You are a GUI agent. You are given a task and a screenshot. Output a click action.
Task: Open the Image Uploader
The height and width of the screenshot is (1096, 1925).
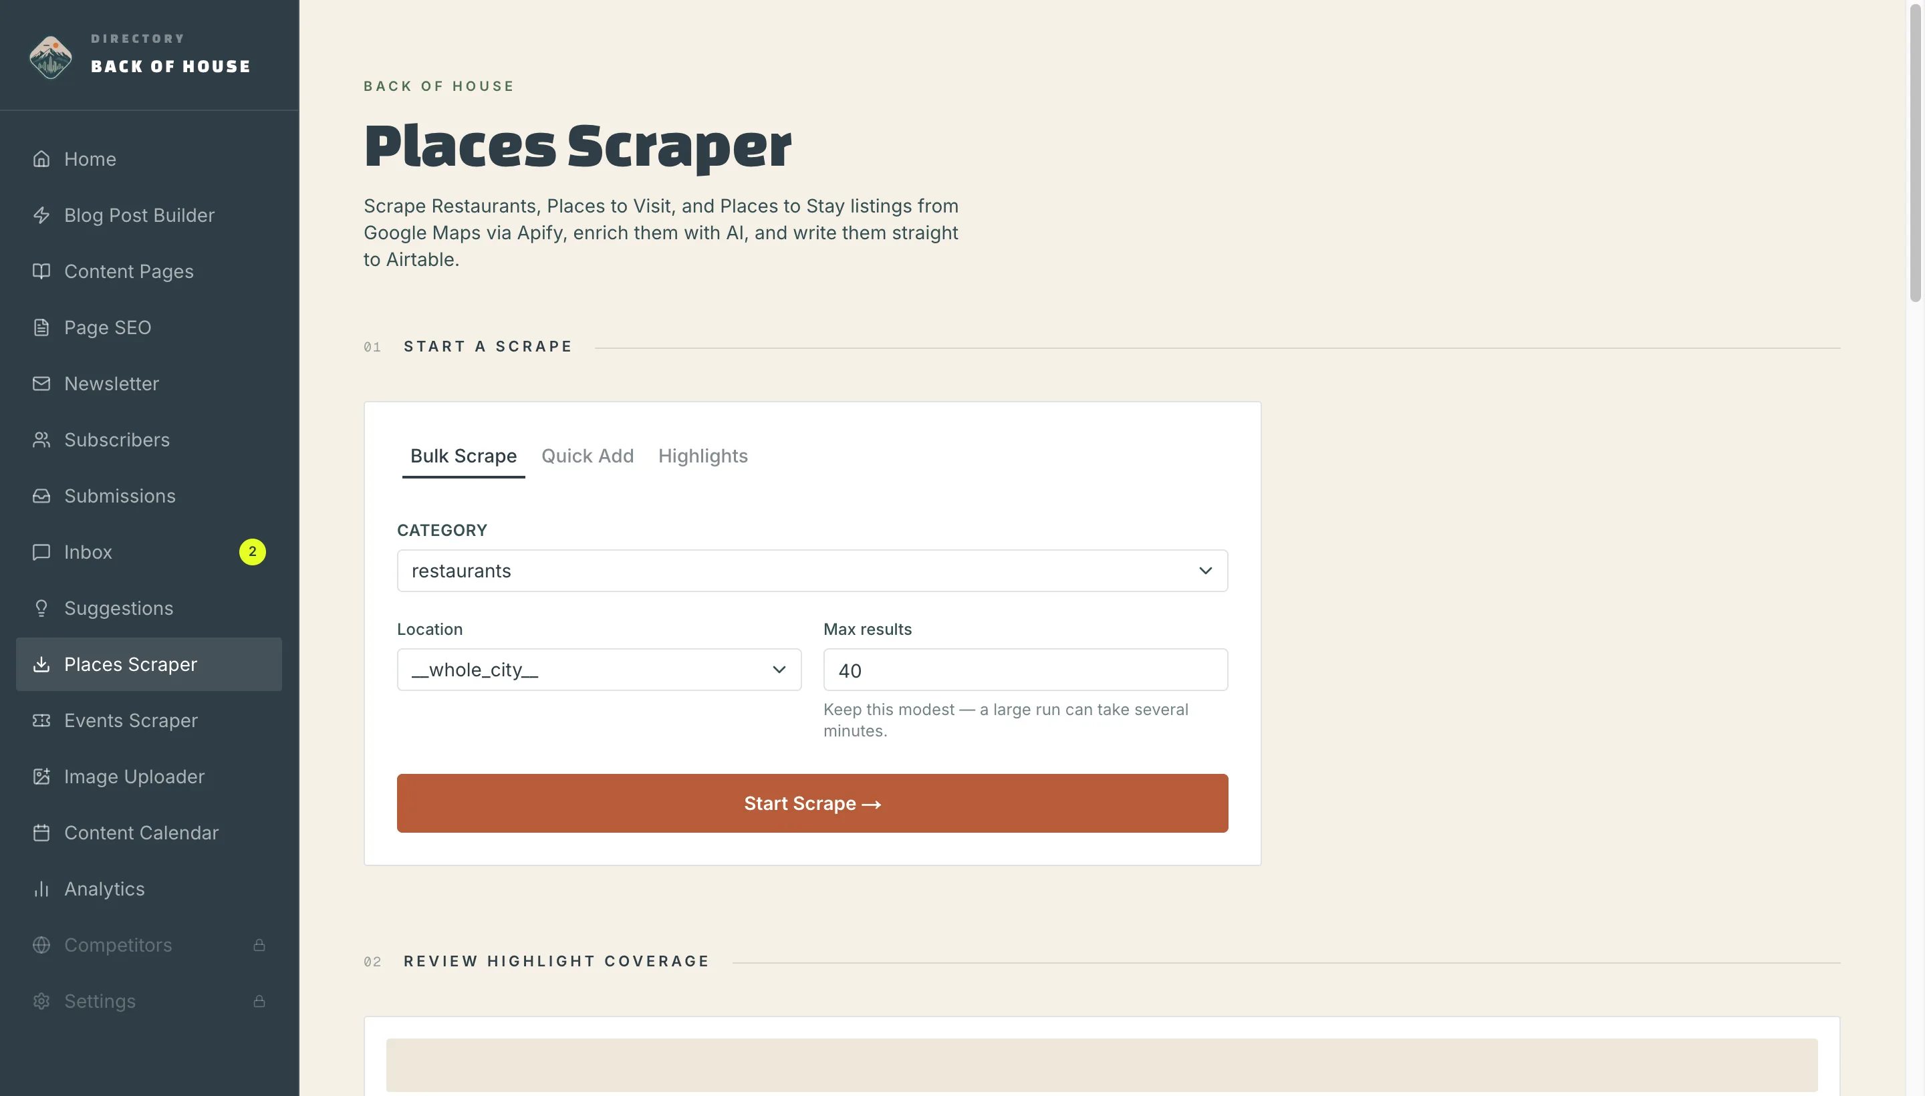coord(149,777)
